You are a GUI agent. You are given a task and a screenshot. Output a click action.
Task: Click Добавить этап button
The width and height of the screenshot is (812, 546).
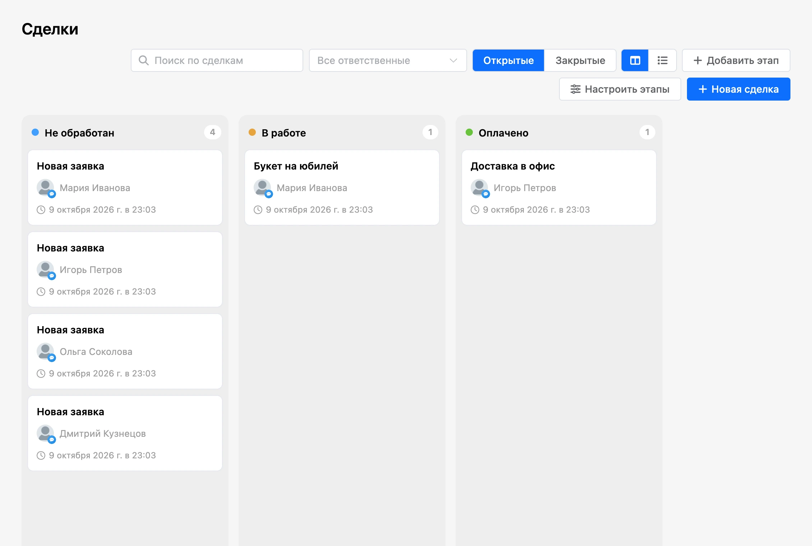click(736, 60)
